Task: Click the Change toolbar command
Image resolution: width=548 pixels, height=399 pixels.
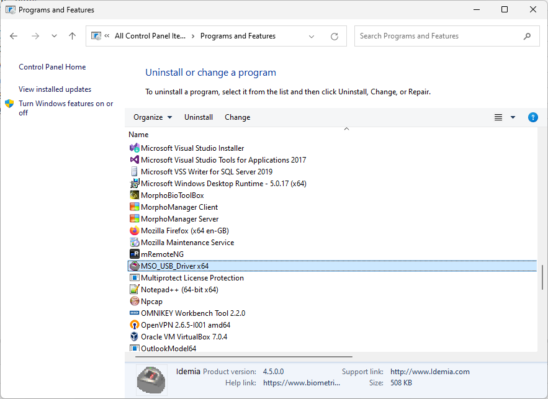Action: click(237, 117)
